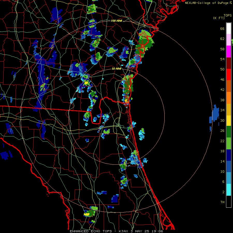Click the 50 legend value
This screenshot has height=233, width=233.
(222, 69)
